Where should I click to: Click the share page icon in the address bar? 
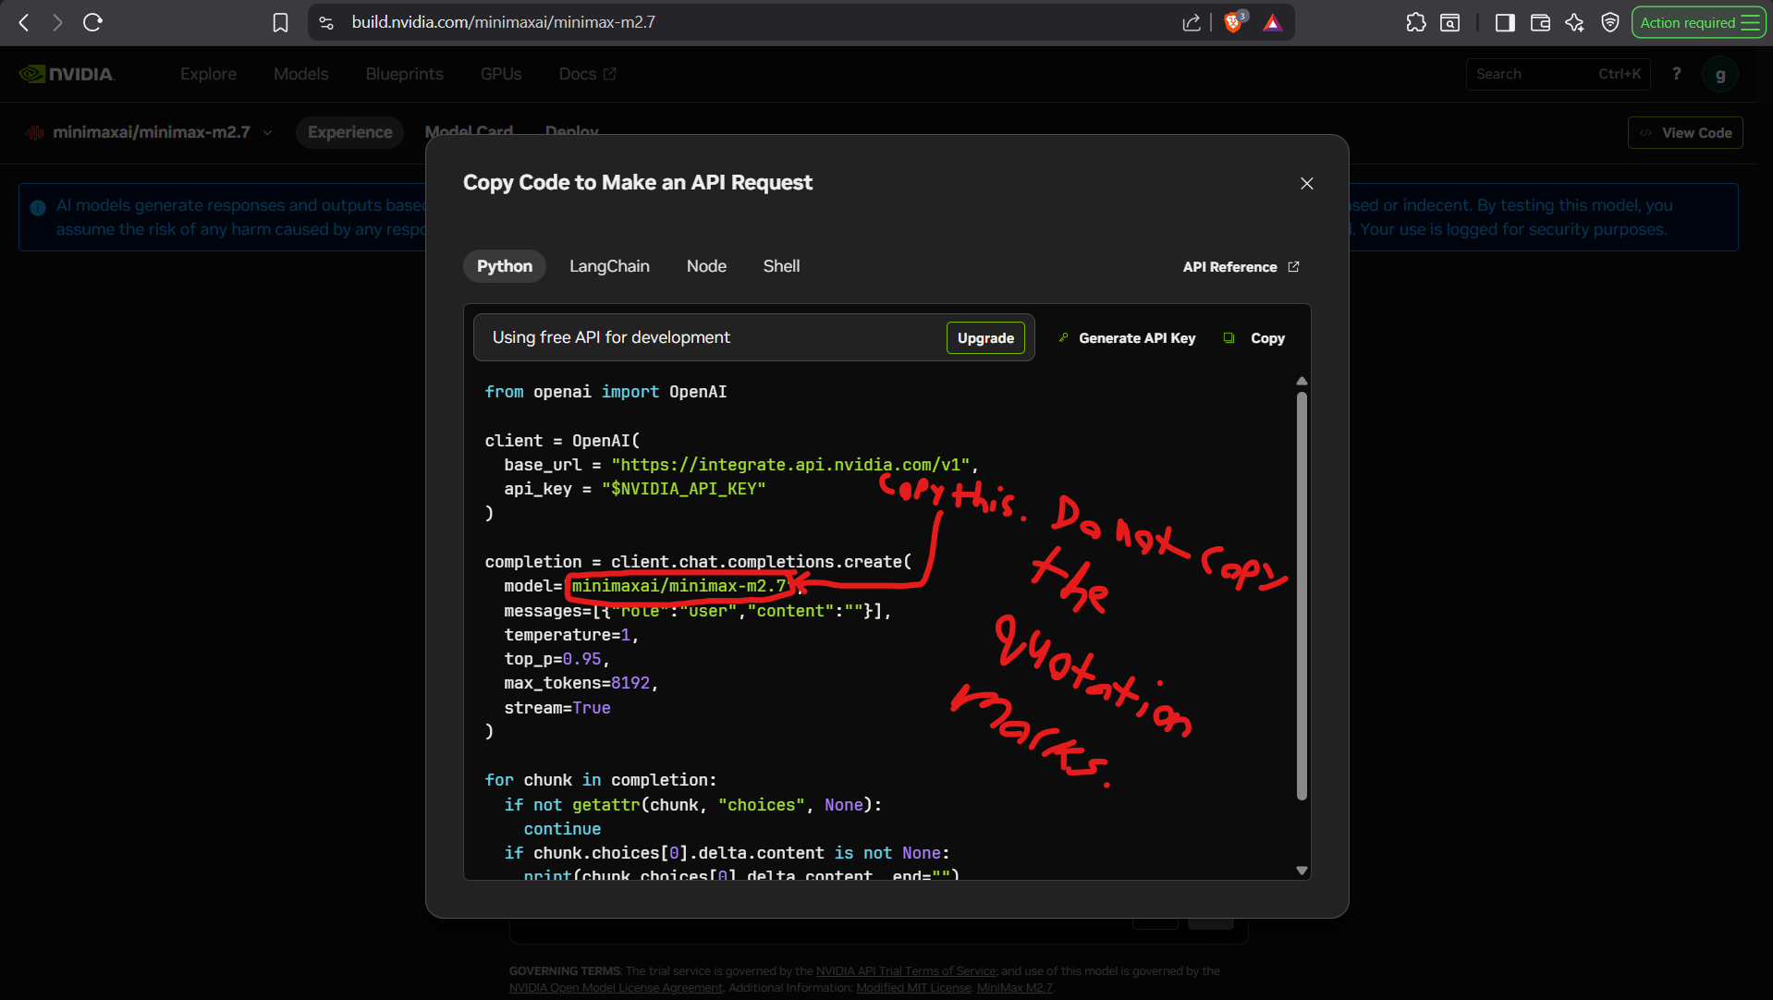[1192, 22]
